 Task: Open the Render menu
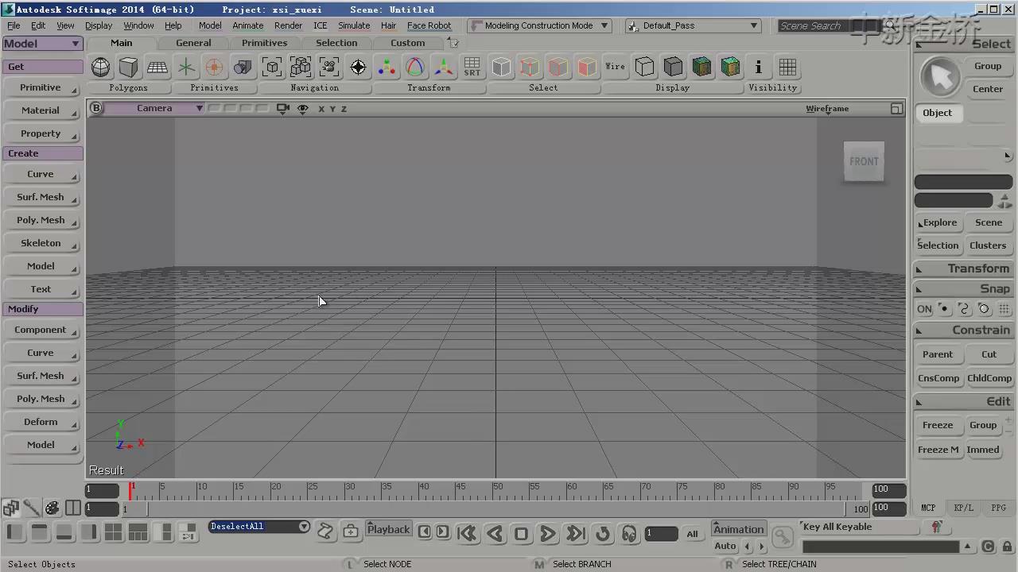(x=288, y=25)
